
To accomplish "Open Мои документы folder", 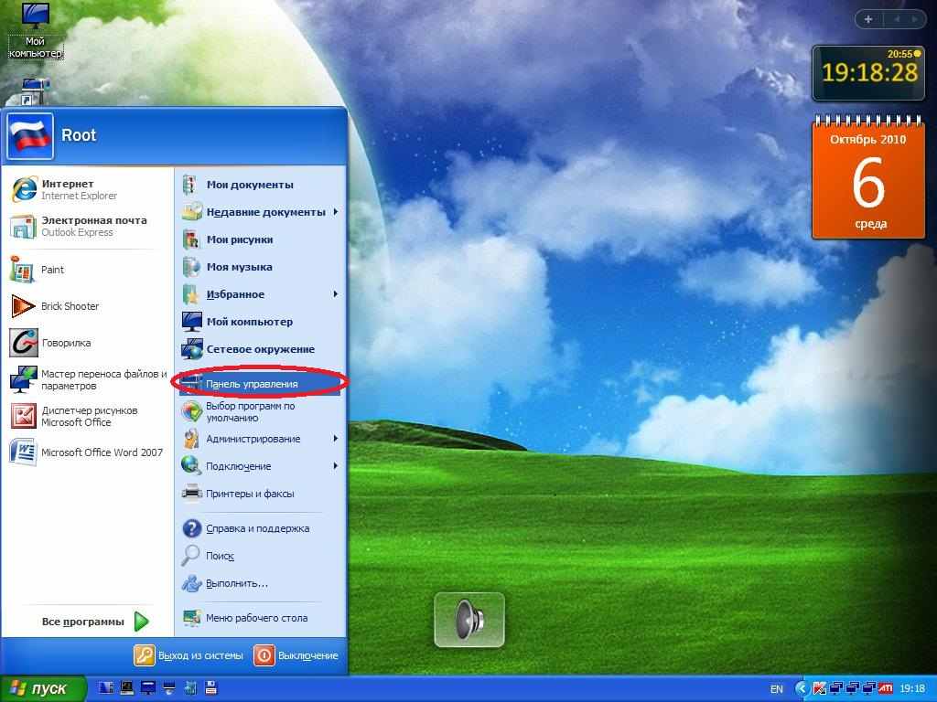I will [261, 185].
